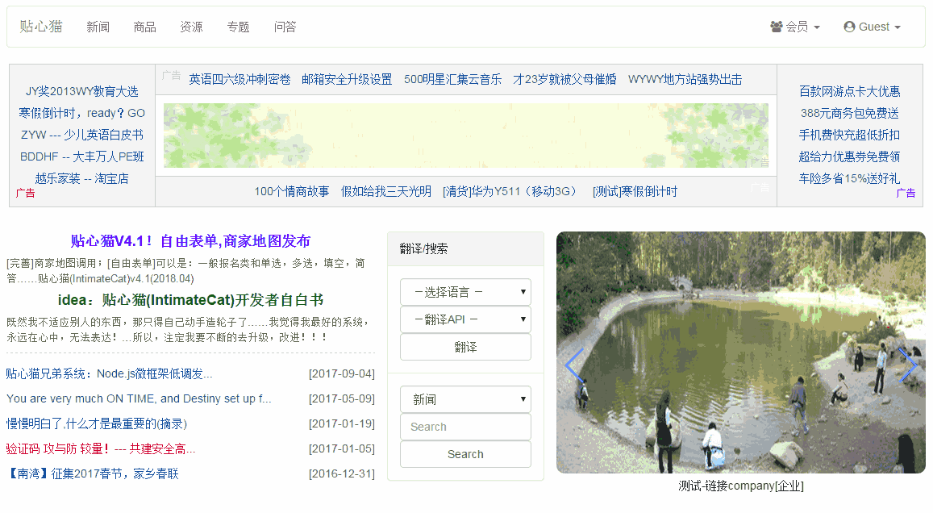Open the 验证码 攻与防 较量 article
This screenshot has height=513, width=933.
pos(101,448)
